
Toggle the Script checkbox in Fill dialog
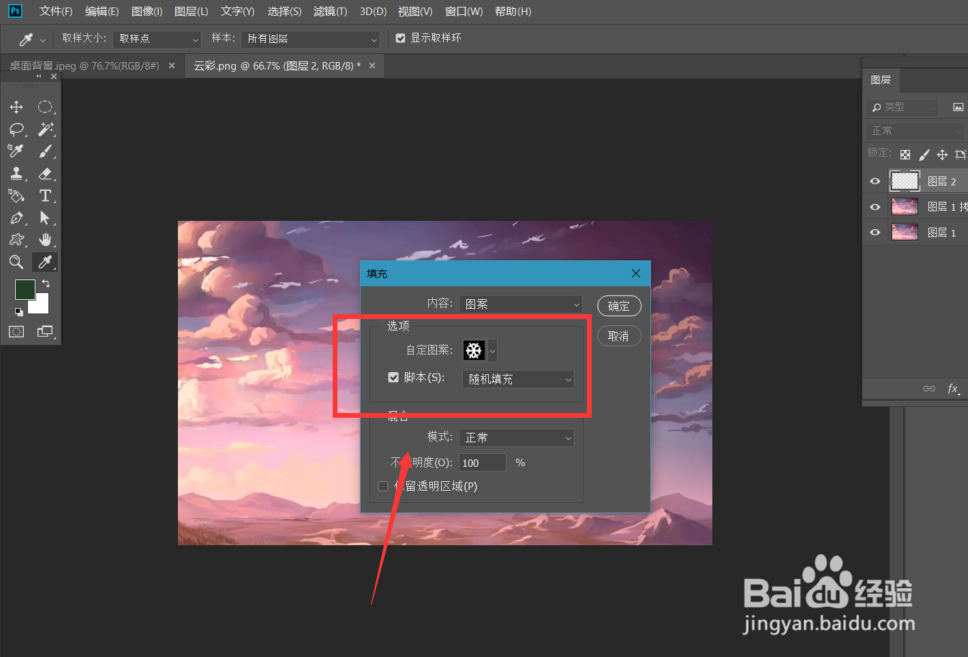pos(393,377)
